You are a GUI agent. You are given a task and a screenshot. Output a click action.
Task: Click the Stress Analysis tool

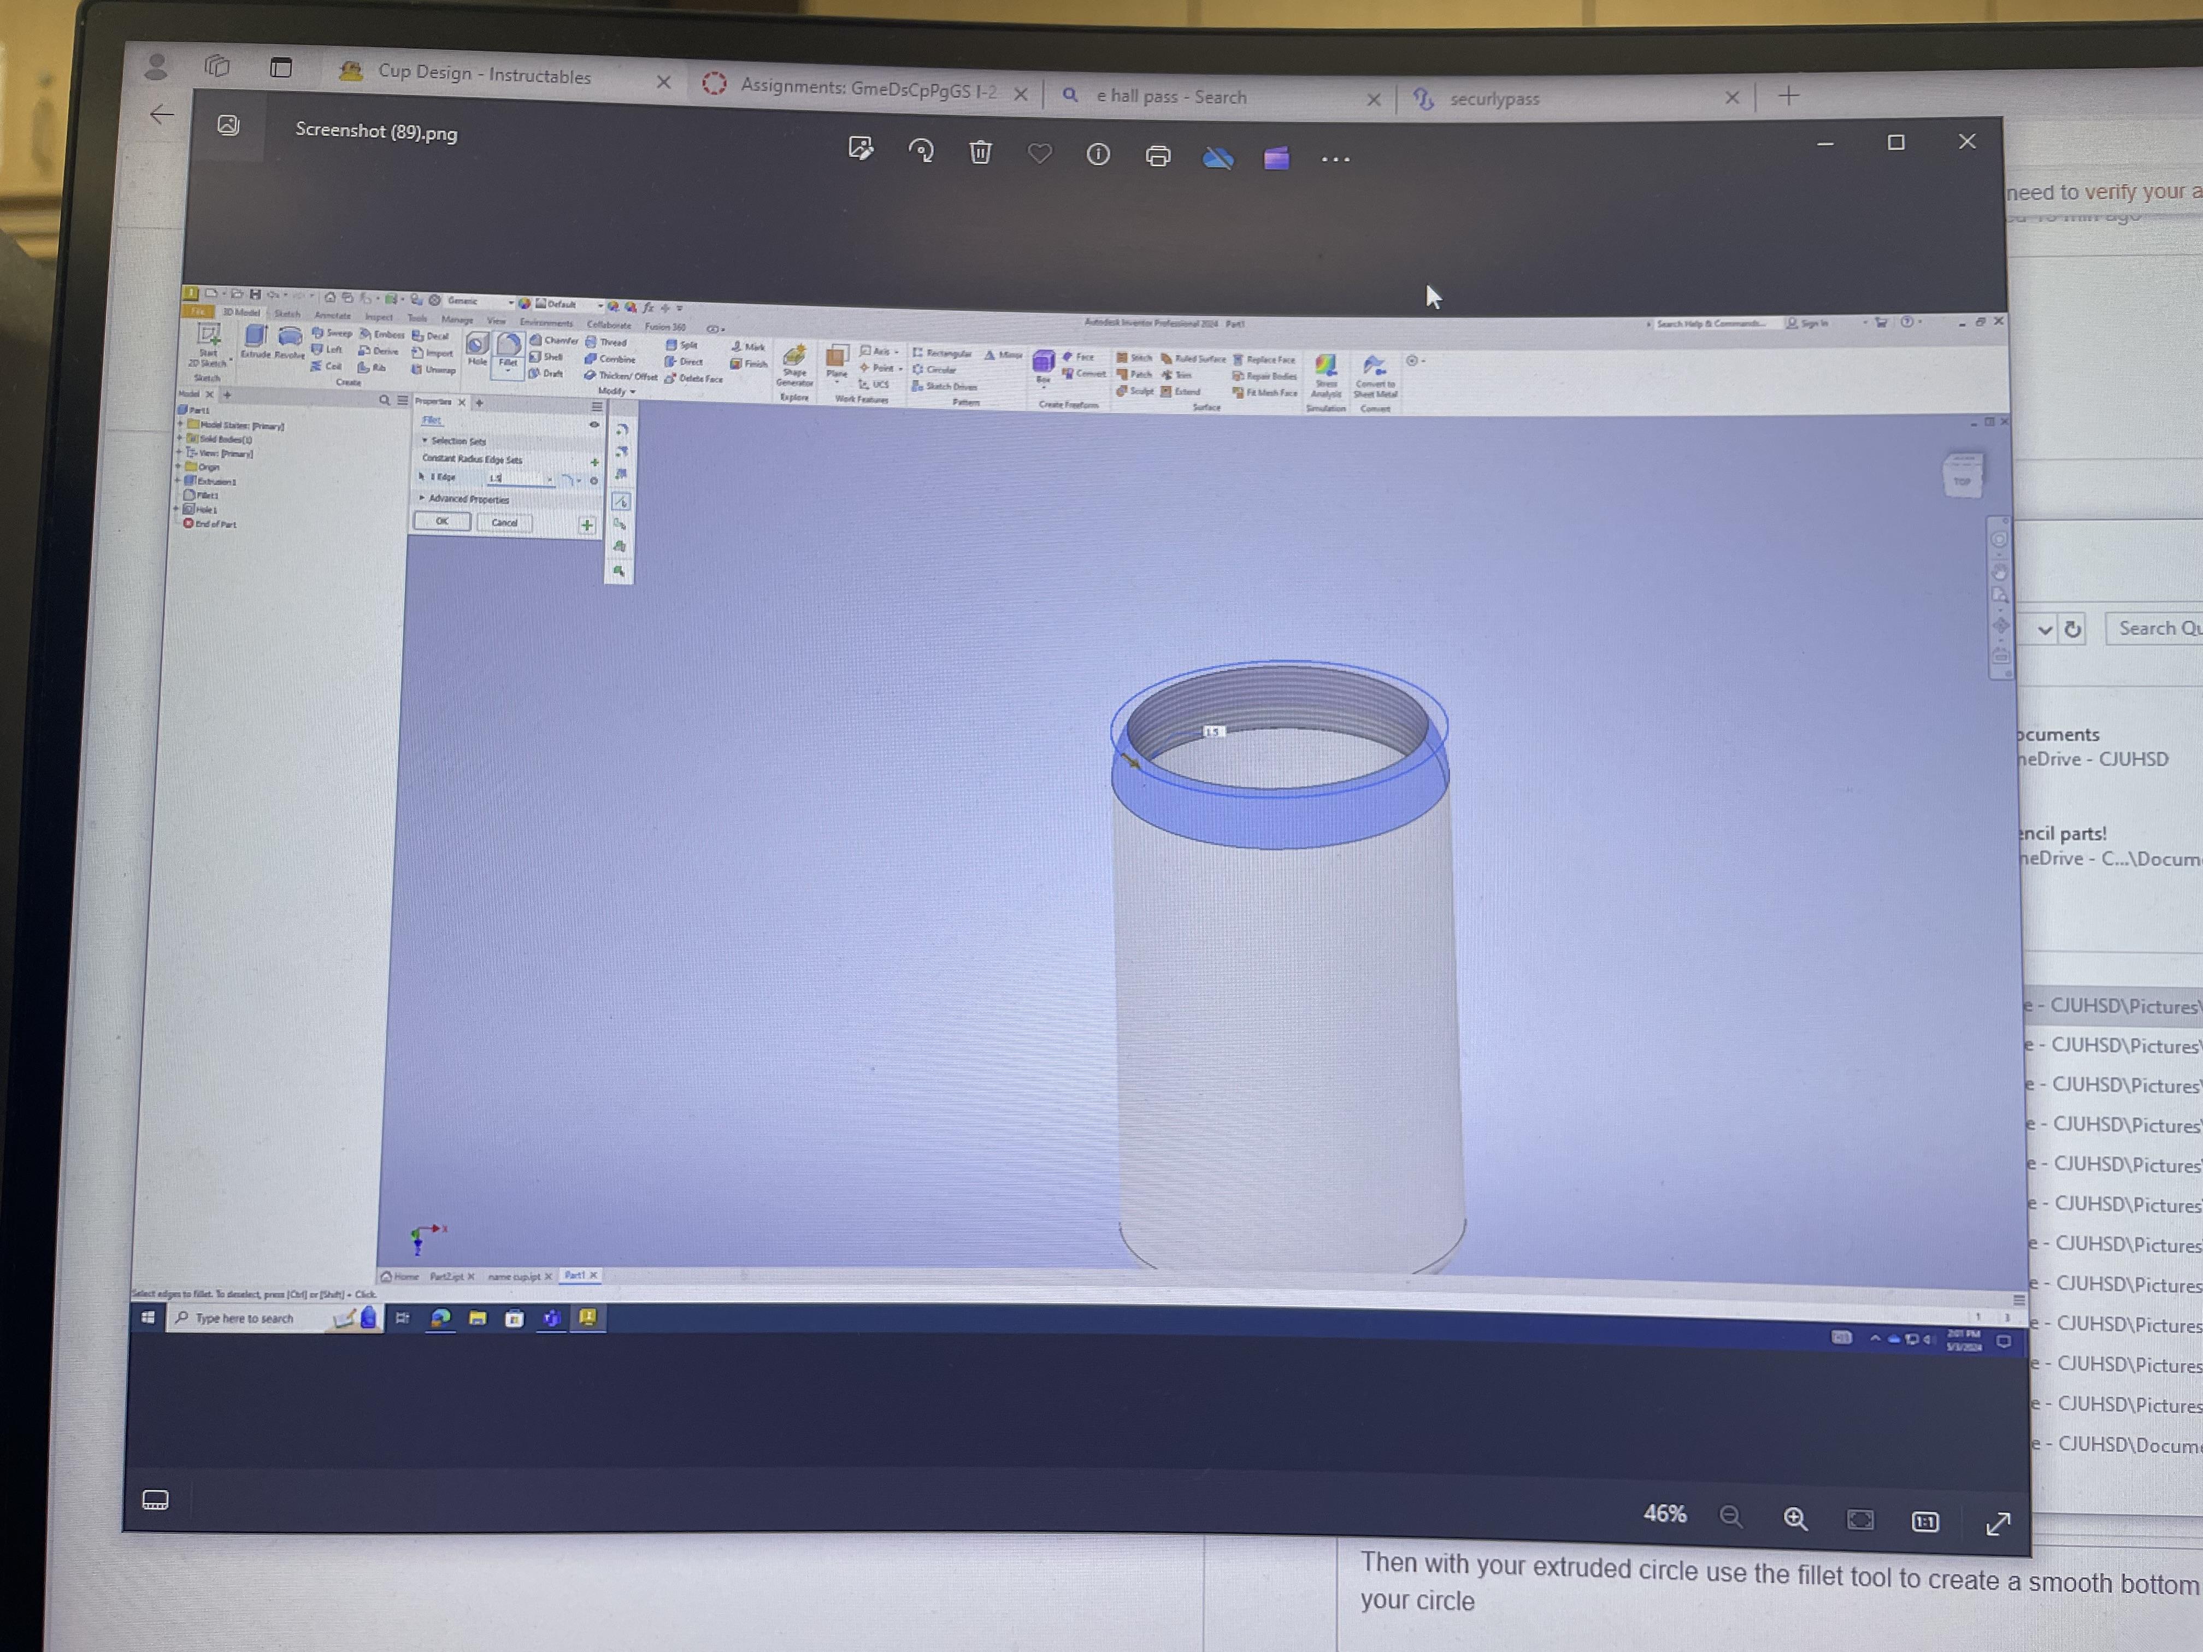tap(1326, 375)
